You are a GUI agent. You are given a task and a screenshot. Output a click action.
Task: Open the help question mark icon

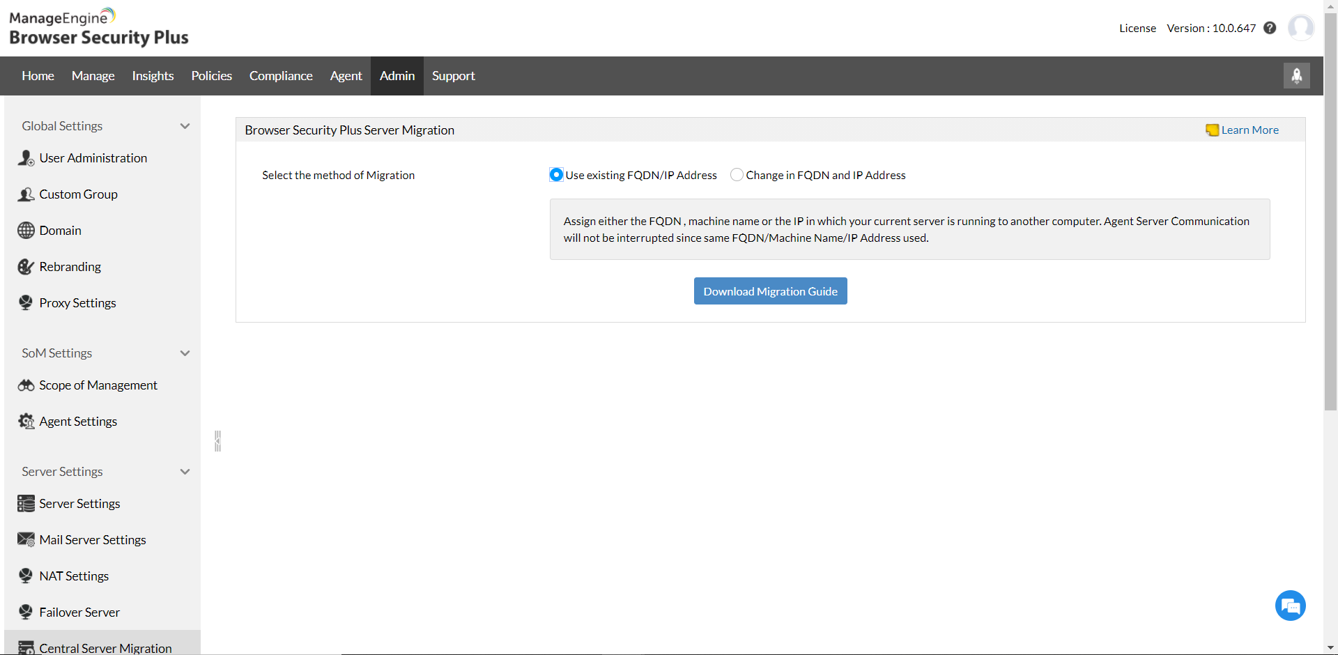coord(1270,28)
